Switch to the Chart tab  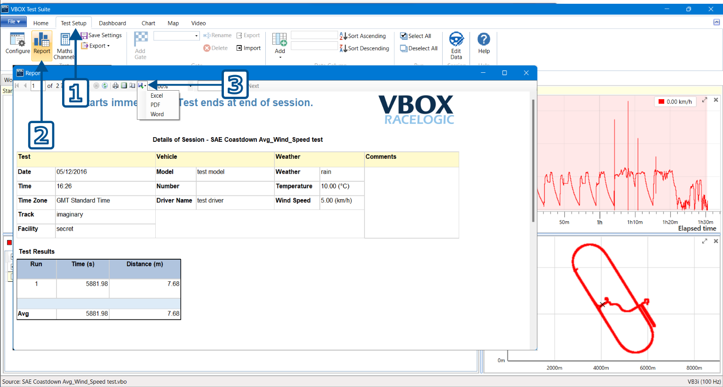pyautogui.click(x=148, y=23)
